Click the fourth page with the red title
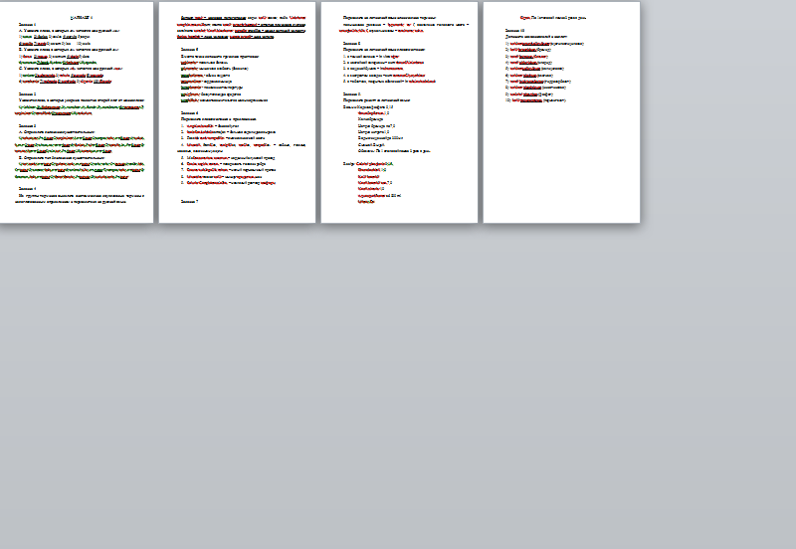 coord(561,111)
